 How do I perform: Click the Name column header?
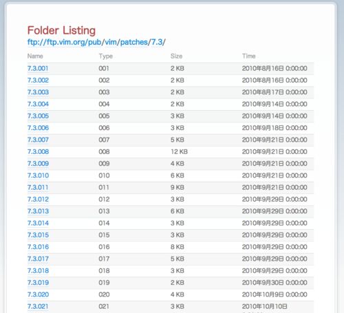[x=35, y=56]
